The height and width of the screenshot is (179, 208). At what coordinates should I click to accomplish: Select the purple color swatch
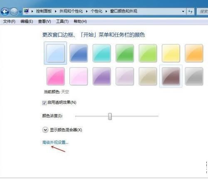click(x=102, y=76)
